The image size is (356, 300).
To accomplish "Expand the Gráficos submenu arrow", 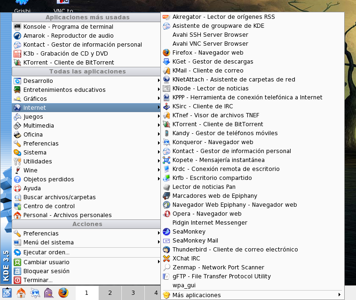I will coord(158,98).
